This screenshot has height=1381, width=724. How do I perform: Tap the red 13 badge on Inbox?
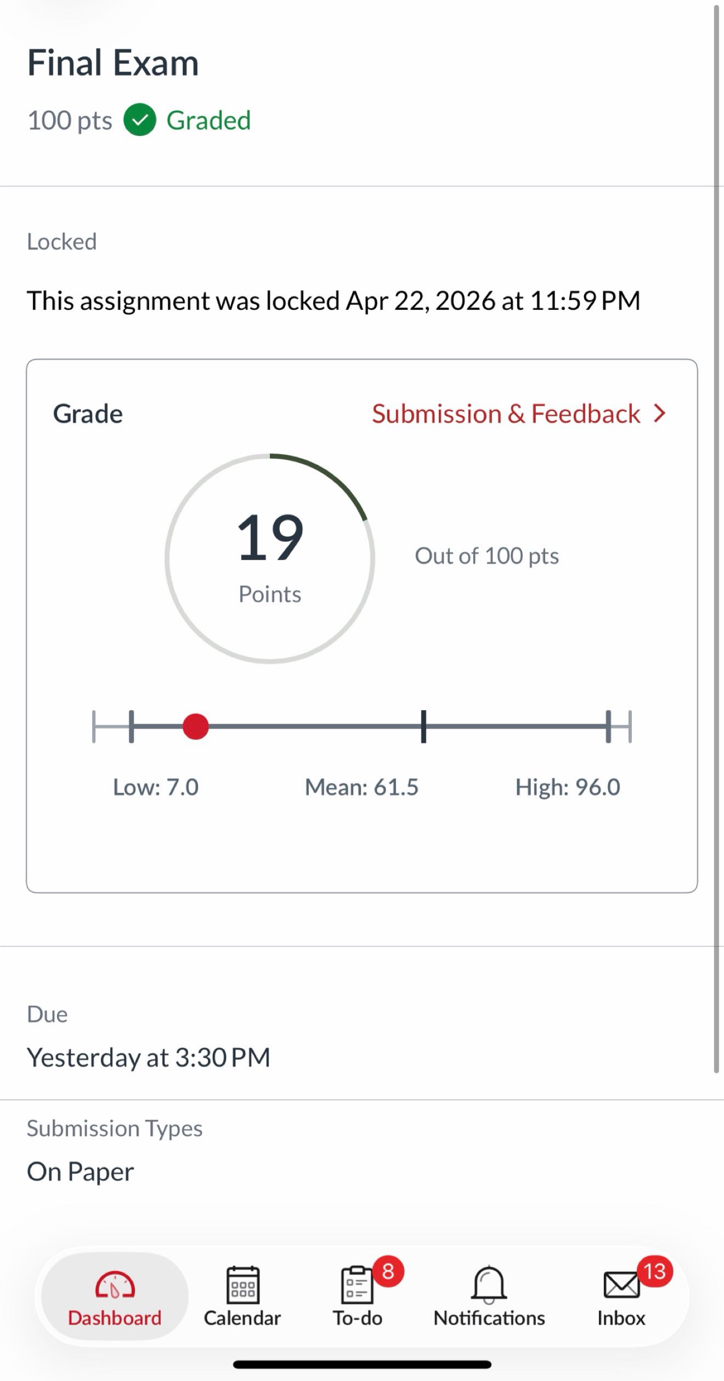click(654, 1271)
